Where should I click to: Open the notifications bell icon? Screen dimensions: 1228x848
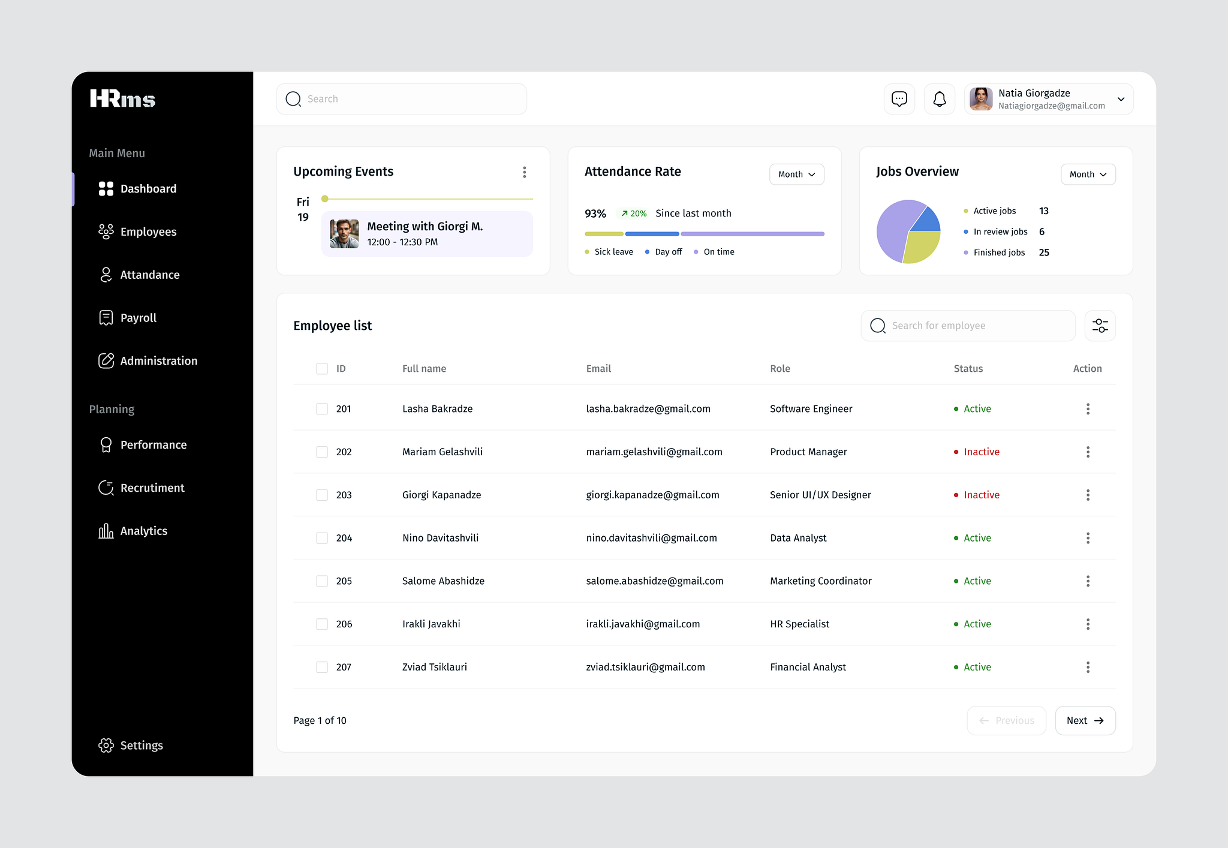pyautogui.click(x=940, y=99)
